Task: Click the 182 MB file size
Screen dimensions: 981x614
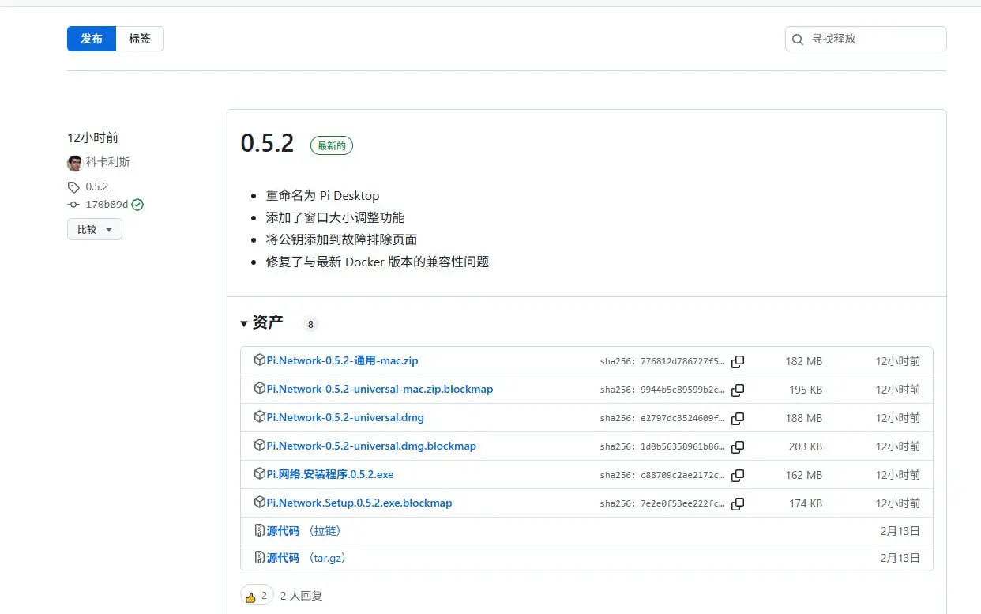Action: 803,361
